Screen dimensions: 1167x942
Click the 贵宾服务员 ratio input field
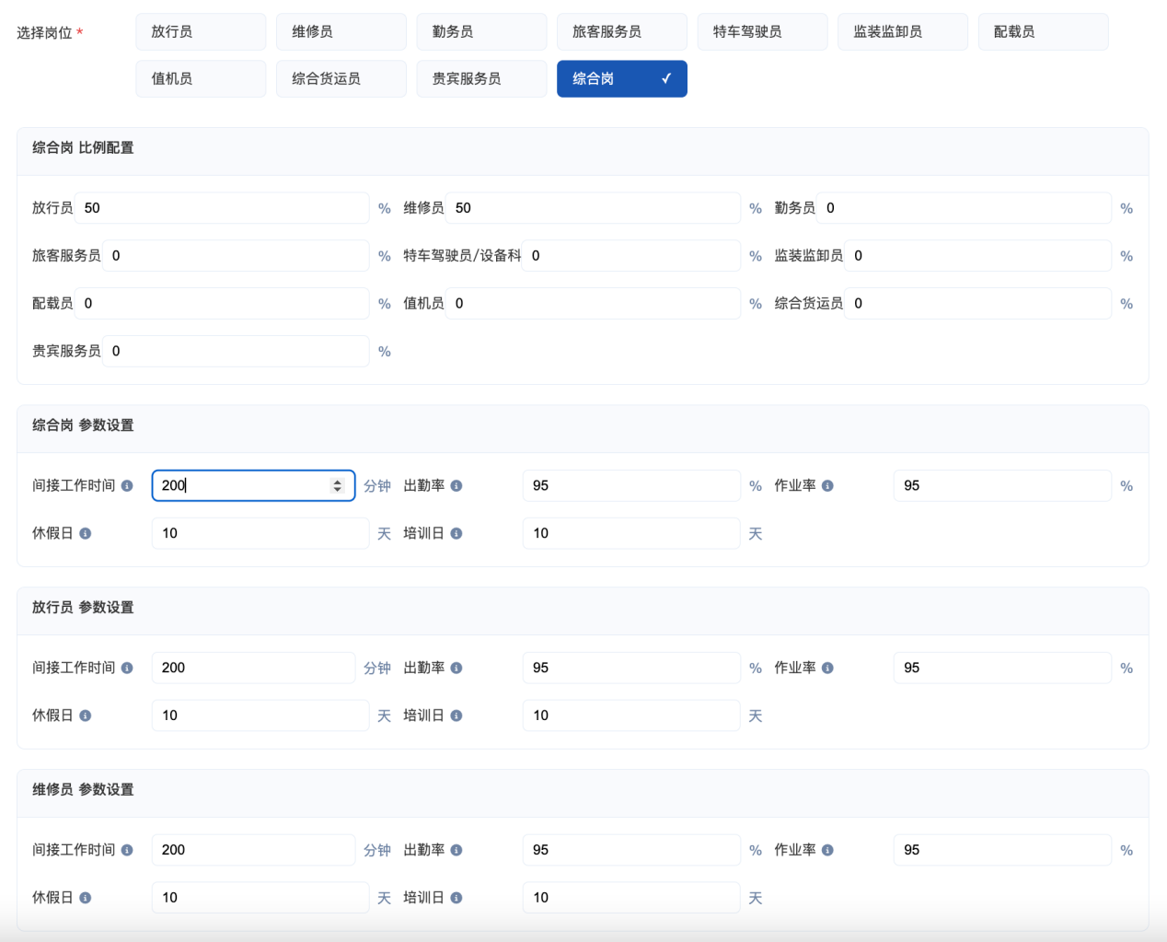(x=236, y=352)
